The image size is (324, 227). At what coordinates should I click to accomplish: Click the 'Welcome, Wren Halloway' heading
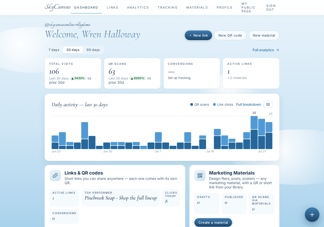[x=92, y=34]
